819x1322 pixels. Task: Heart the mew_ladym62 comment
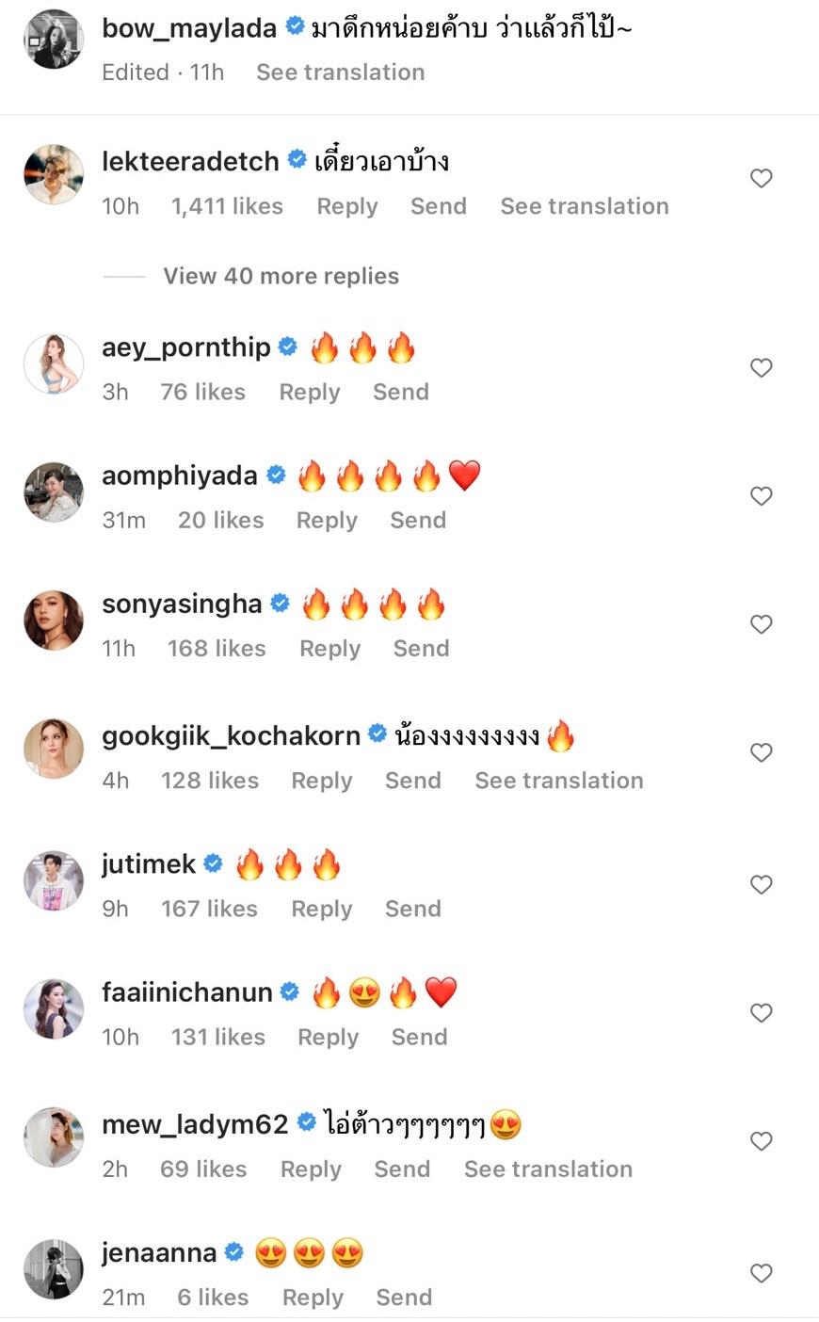coord(761,1141)
